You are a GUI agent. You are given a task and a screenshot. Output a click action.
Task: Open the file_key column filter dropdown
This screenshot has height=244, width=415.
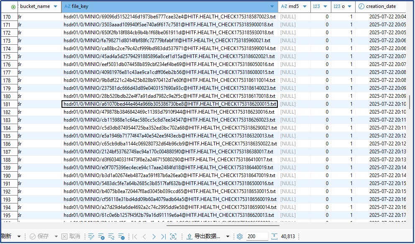pyautogui.click(x=273, y=6)
